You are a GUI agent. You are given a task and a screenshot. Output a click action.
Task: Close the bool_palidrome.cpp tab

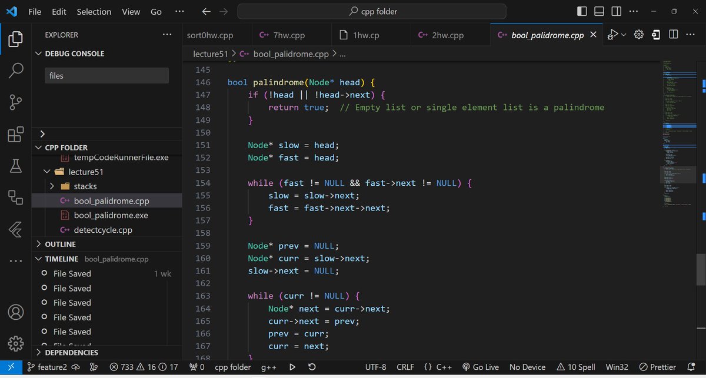coord(593,35)
